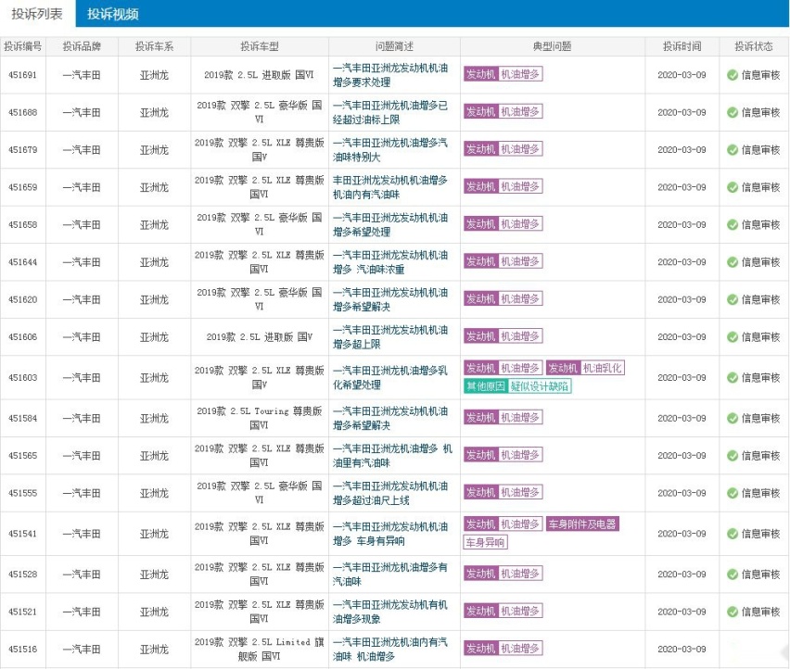Click 亚洲龙 series in row 451555
790x669 pixels.
(154, 493)
